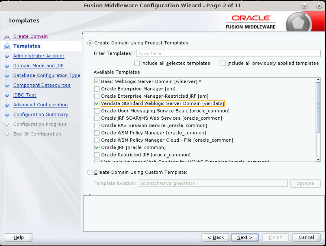
Task: Select Create Domain Using Custom Template radio
Action: click(x=90, y=172)
